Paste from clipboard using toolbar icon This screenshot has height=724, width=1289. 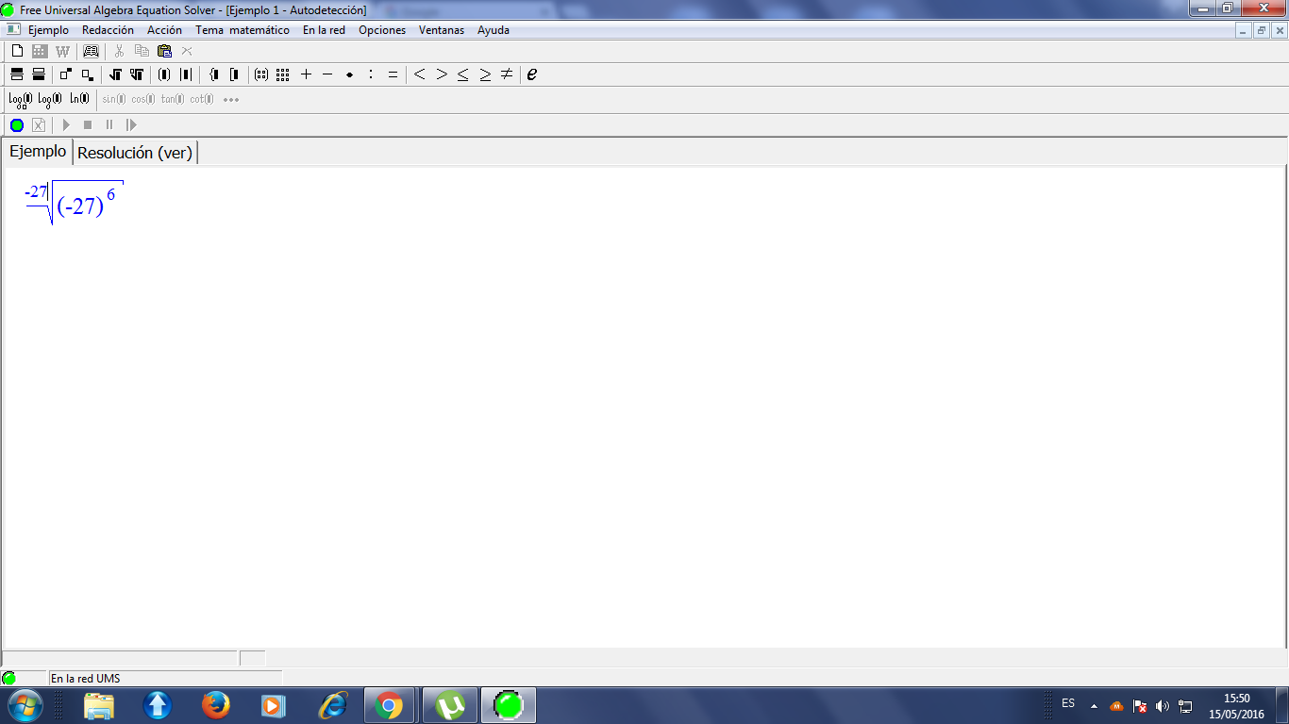[164, 51]
